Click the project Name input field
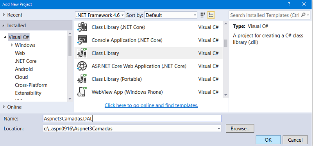The image size is (313, 146). click(132, 118)
